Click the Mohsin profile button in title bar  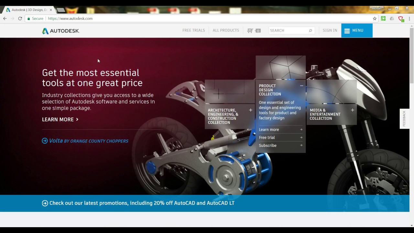coord(377,8)
